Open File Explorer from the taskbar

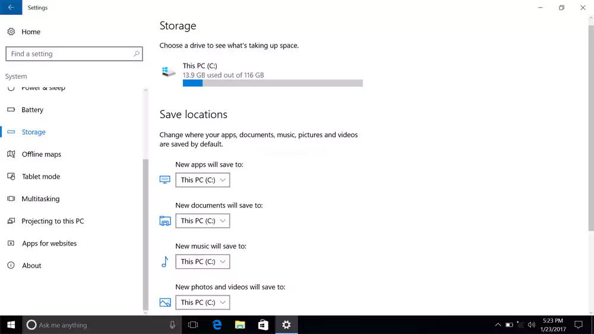240,325
